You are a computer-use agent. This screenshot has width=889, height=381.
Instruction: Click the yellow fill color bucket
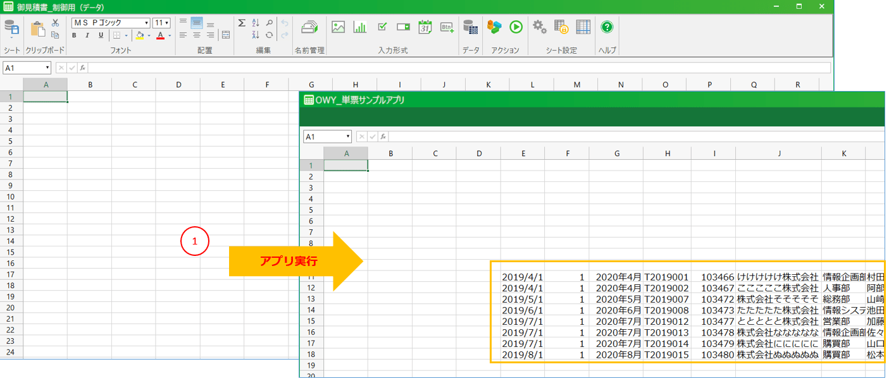(x=140, y=35)
